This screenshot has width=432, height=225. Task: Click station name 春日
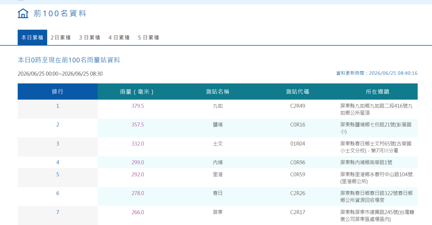click(x=218, y=193)
